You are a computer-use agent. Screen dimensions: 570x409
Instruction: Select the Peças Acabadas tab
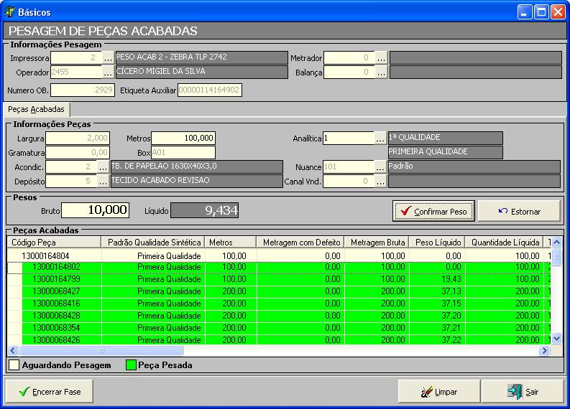coord(37,110)
